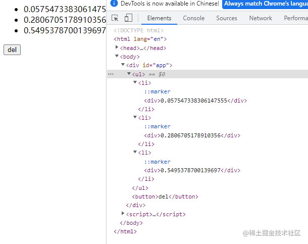Open the three-dots menu beside ul row
The width and height of the screenshot is (308, 244).
coord(111,74)
